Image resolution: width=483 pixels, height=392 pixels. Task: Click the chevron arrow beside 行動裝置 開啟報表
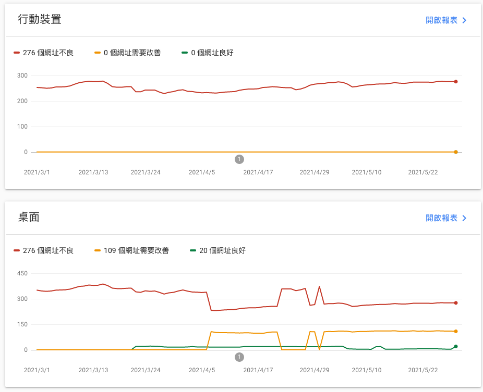464,20
